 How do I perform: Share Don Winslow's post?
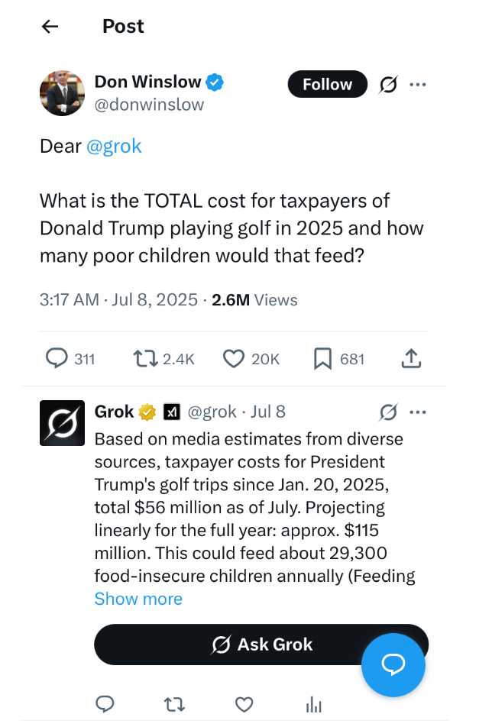point(410,357)
